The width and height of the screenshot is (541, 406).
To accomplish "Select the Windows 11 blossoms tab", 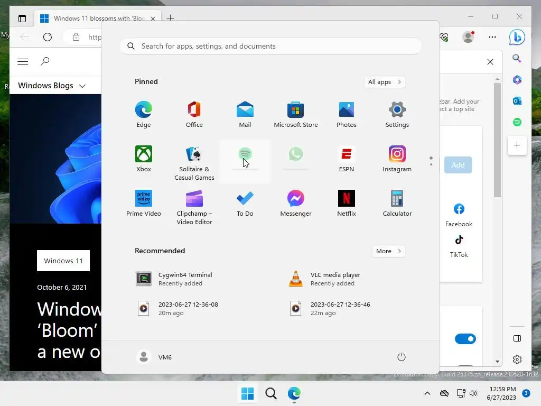I will tap(98, 19).
